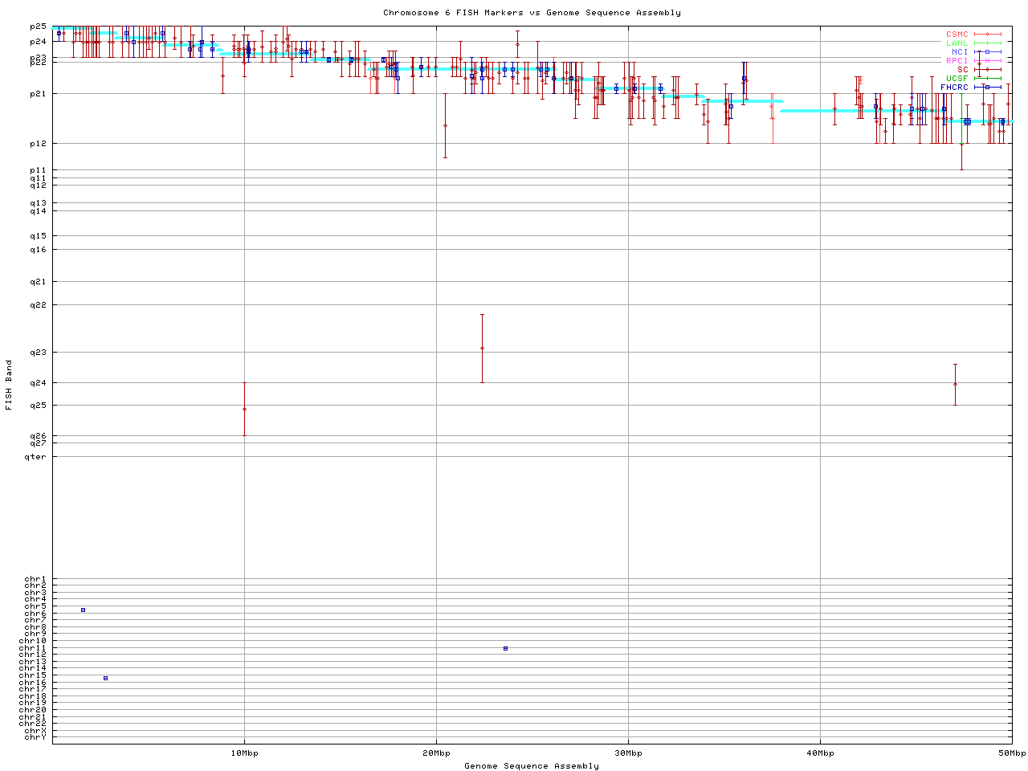Image resolution: width=1028 pixels, height=771 pixels.
Task: Click the red outlier point near band q23
Action: [x=482, y=348]
